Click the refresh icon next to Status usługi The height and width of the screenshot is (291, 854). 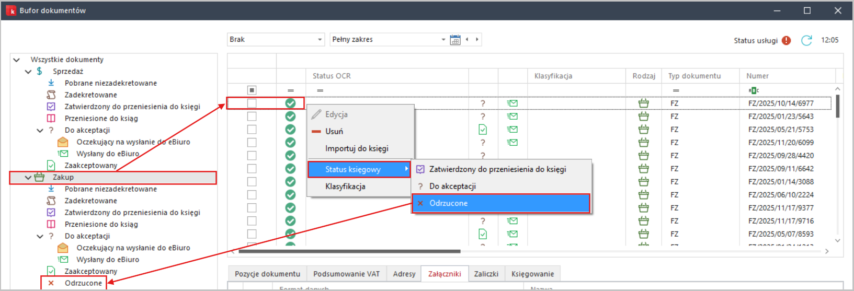[x=806, y=40]
